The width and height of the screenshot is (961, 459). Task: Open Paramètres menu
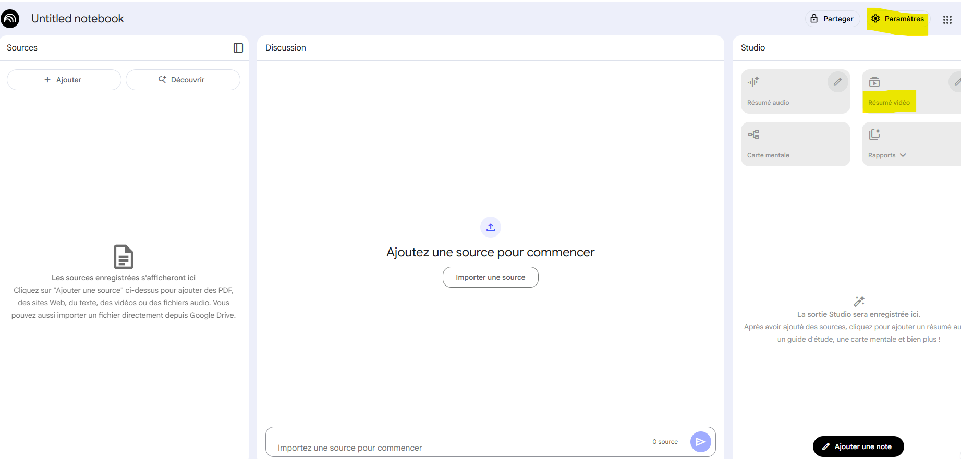897,19
